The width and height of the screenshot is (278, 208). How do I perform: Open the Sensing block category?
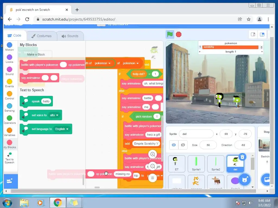tap(10, 108)
